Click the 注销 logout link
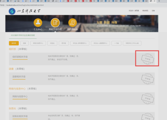The width and height of the screenshot is (167, 120). tap(153, 11)
